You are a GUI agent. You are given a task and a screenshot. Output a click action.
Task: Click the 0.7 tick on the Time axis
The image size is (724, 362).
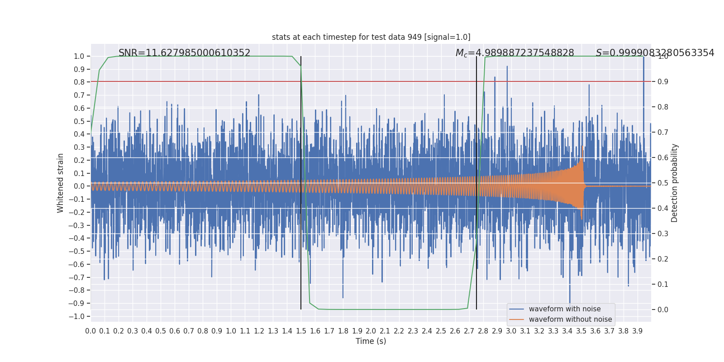pyautogui.click(x=189, y=331)
